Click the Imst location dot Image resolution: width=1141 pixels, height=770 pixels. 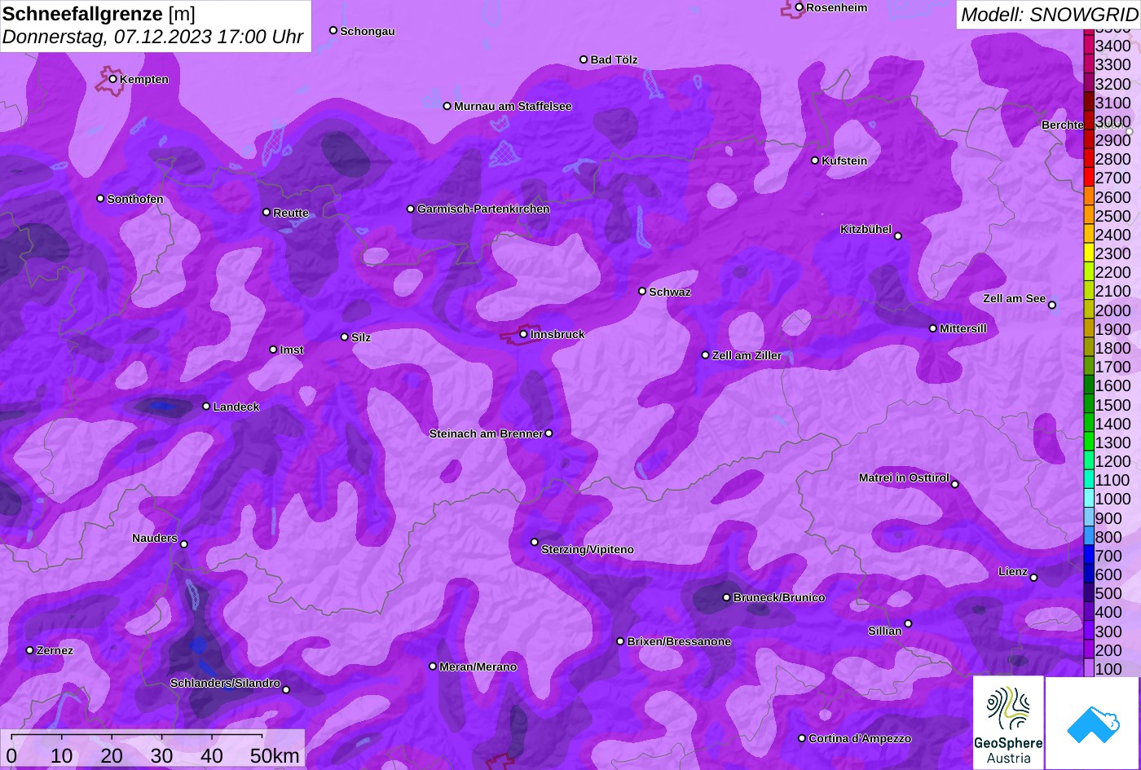click(273, 350)
